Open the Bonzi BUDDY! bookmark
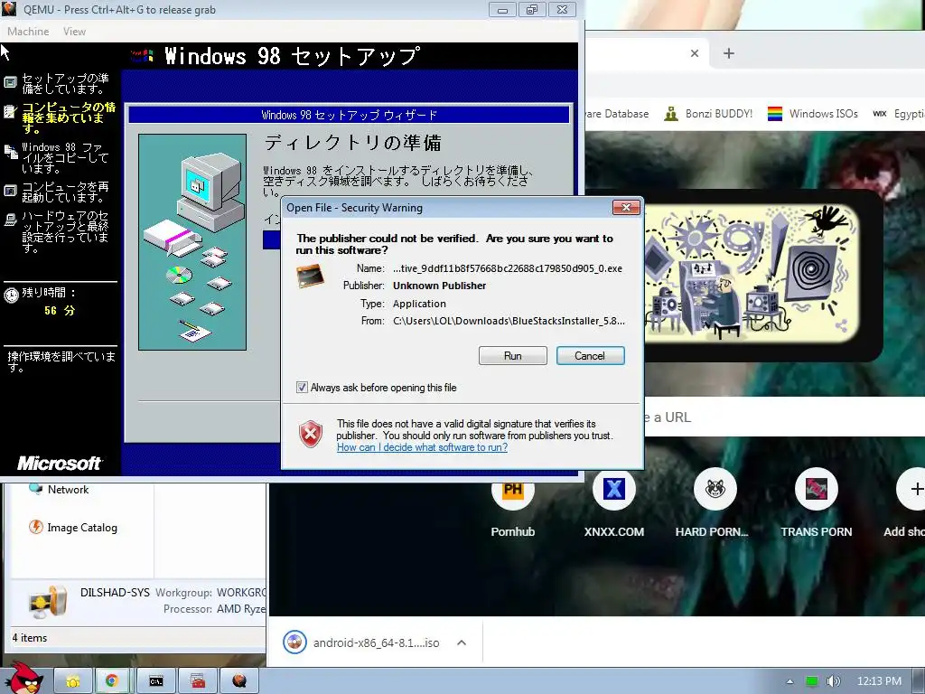Screen dimensions: 925x694 coord(708,113)
